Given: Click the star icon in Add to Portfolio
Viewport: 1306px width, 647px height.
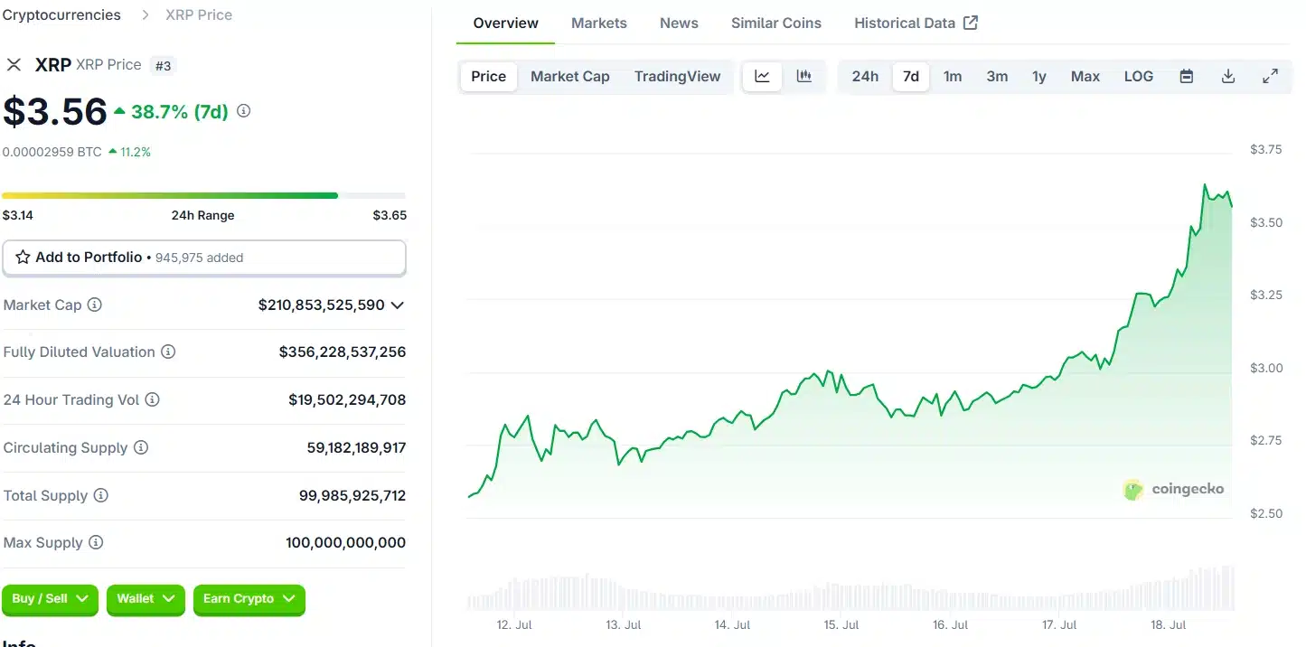Looking at the screenshot, I should [x=23, y=258].
